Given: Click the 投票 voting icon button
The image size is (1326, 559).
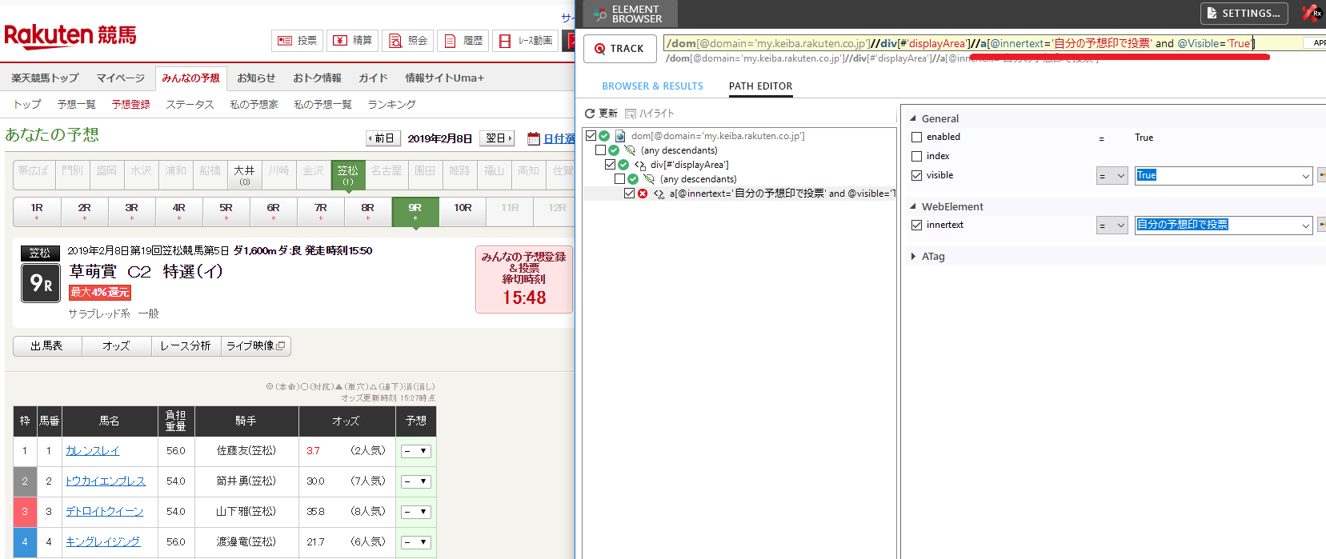Looking at the screenshot, I should pos(297,41).
